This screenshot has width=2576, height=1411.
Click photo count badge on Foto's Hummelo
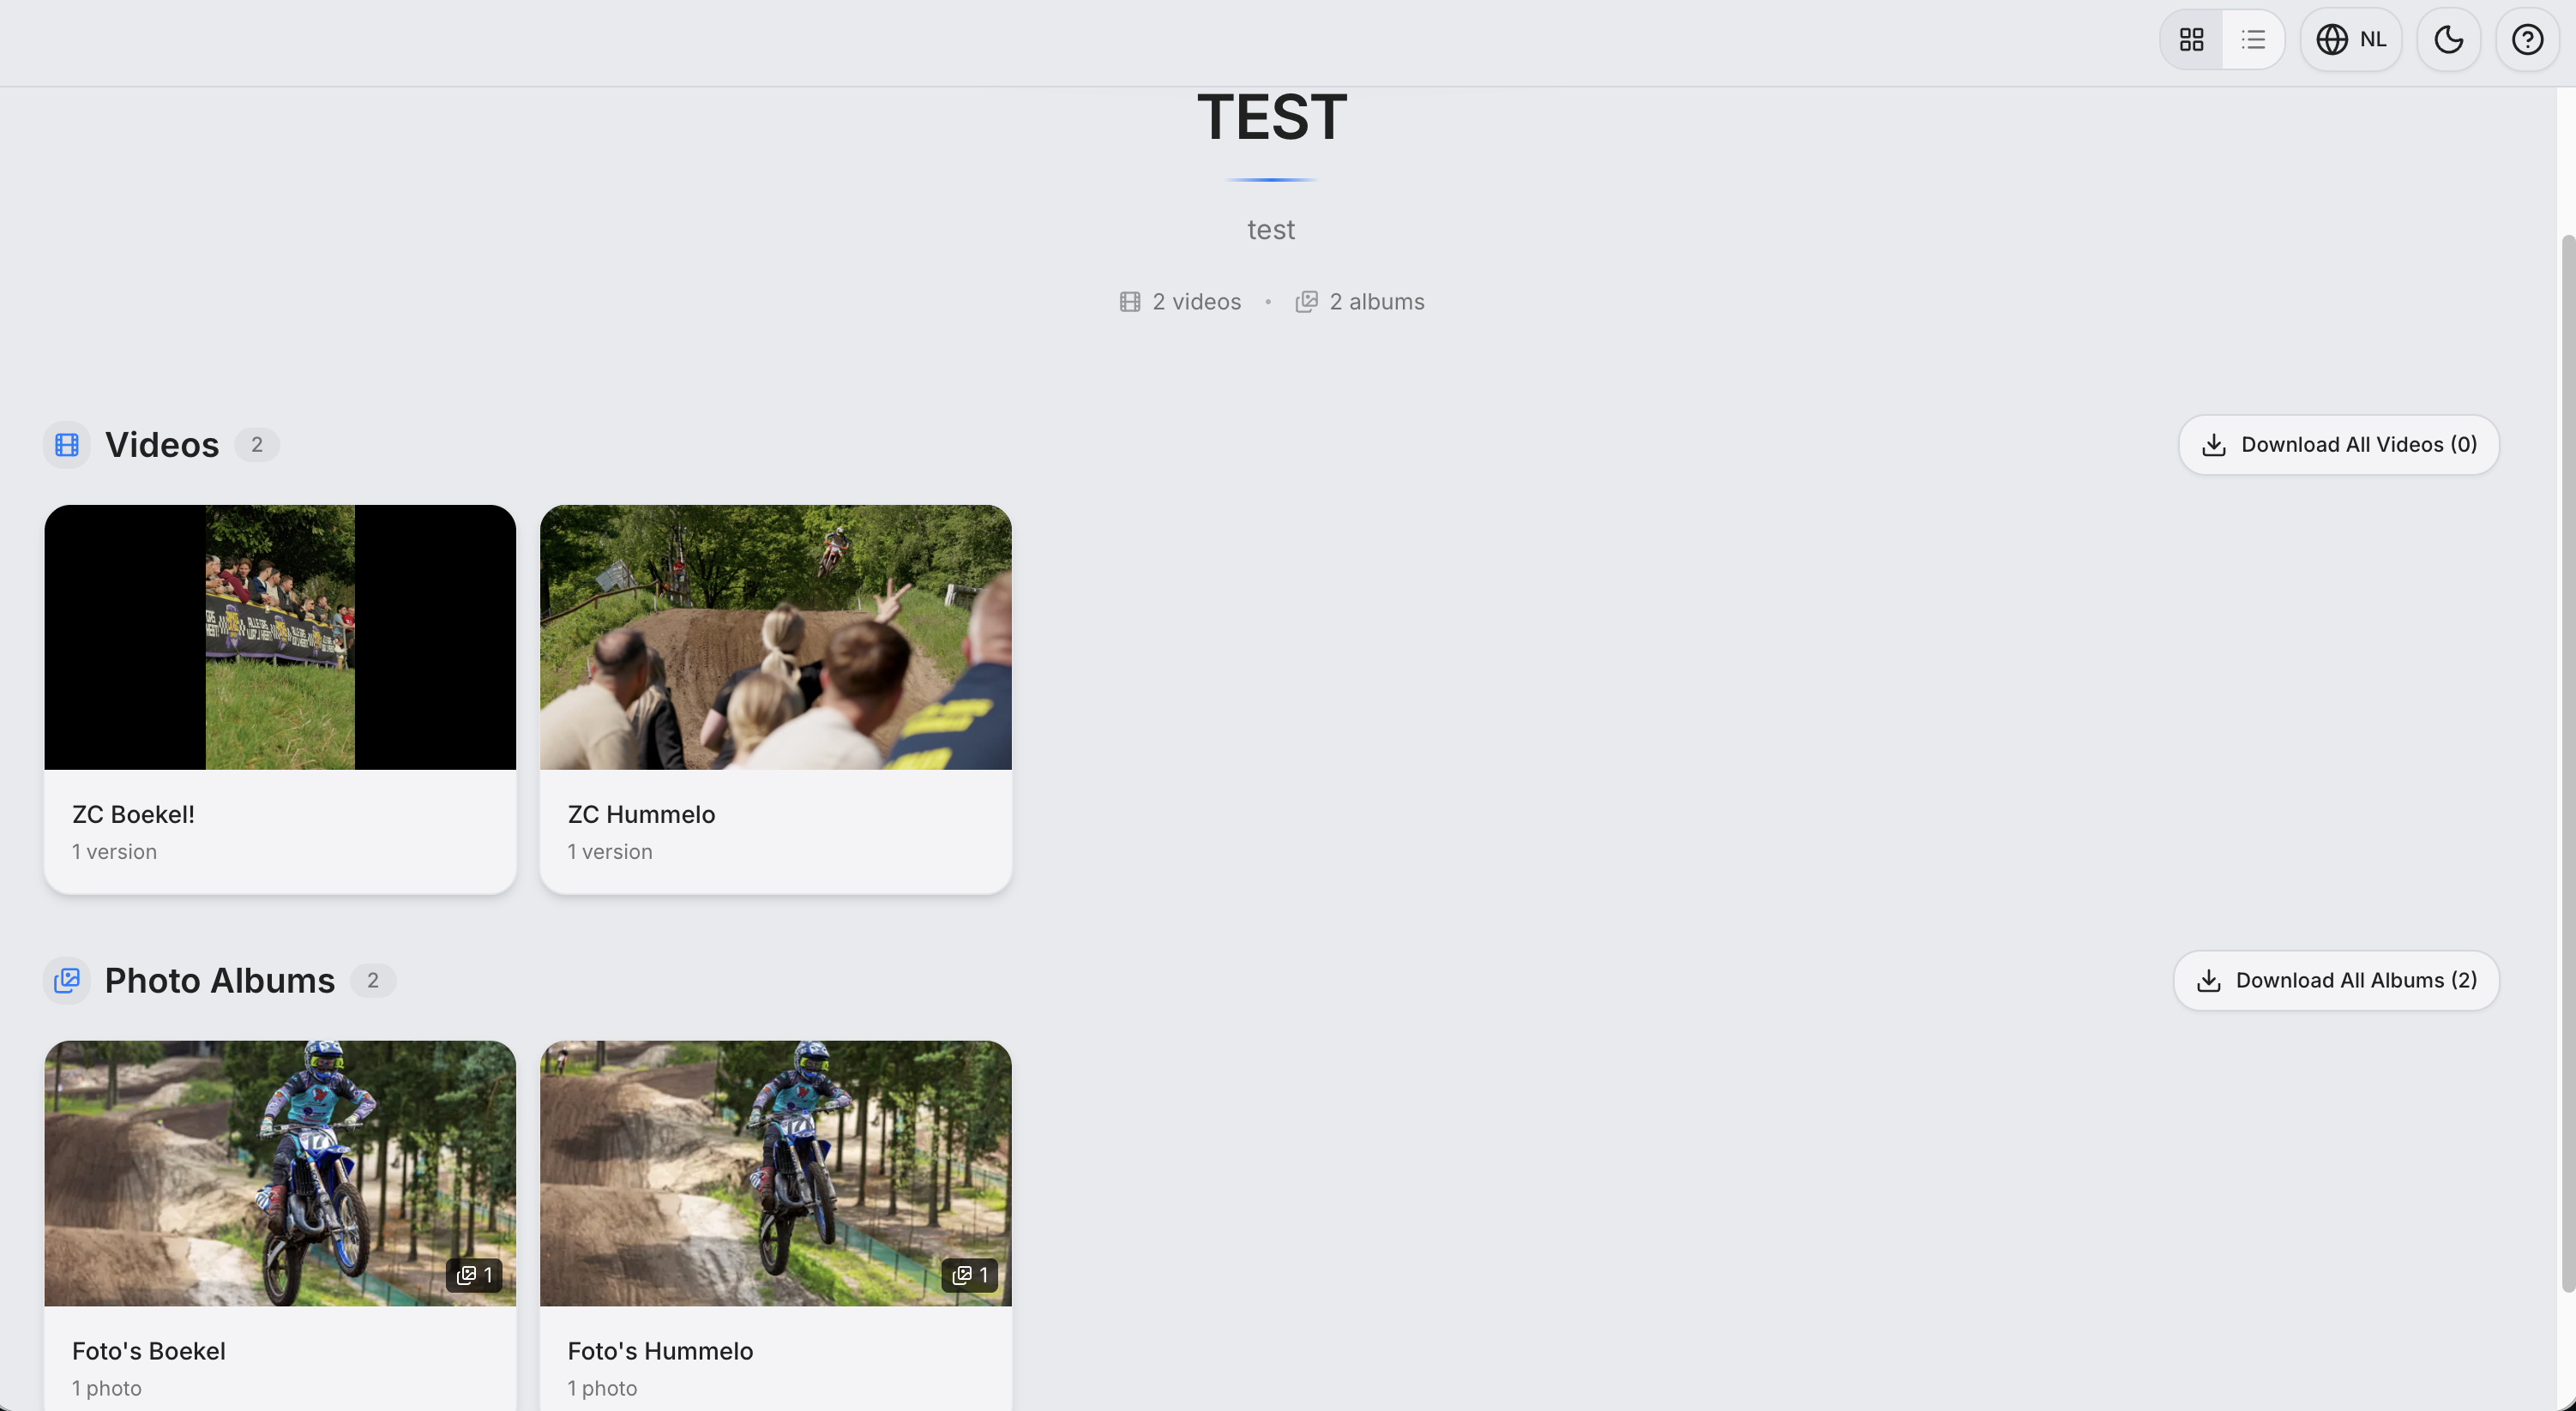970,1276
